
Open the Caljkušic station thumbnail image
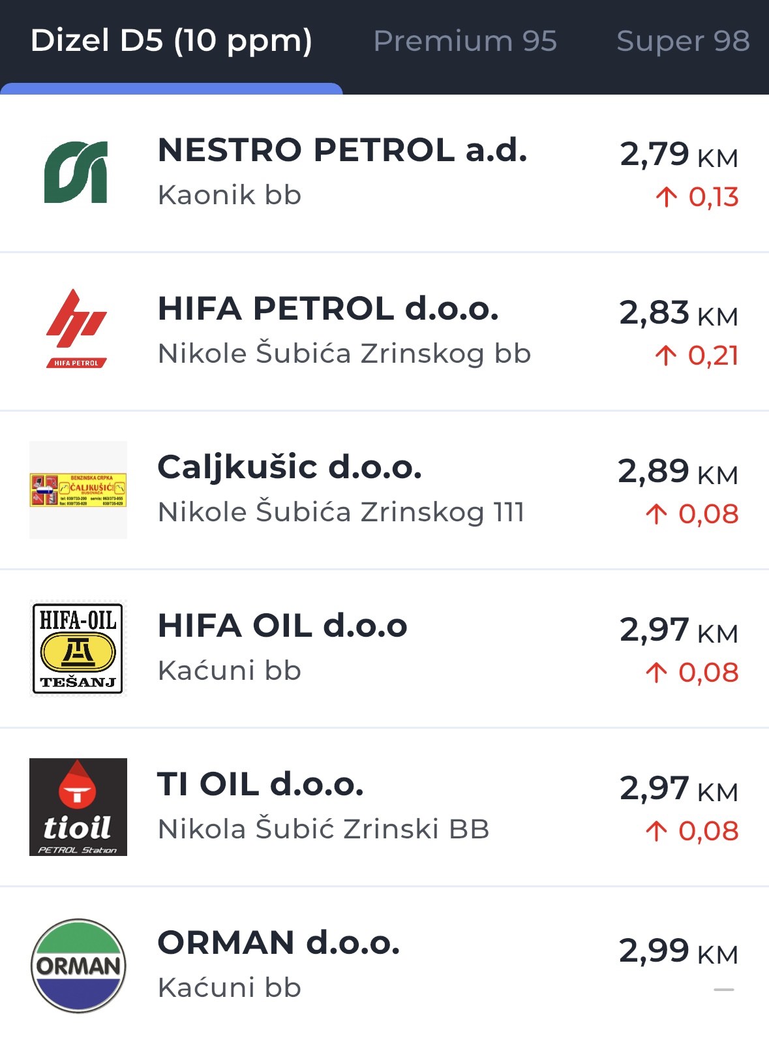(x=78, y=490)
